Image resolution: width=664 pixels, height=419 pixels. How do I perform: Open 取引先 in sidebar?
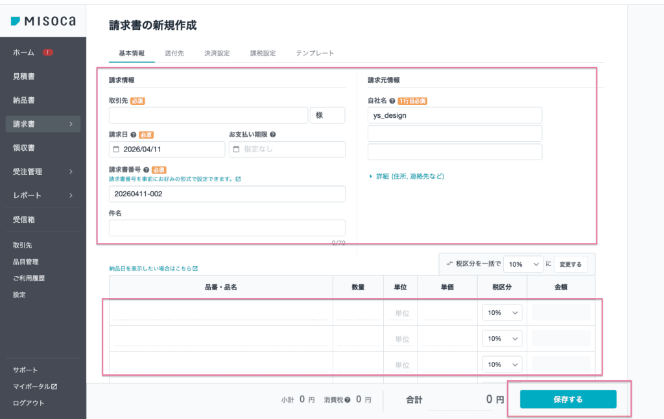(x=23, y=245)
